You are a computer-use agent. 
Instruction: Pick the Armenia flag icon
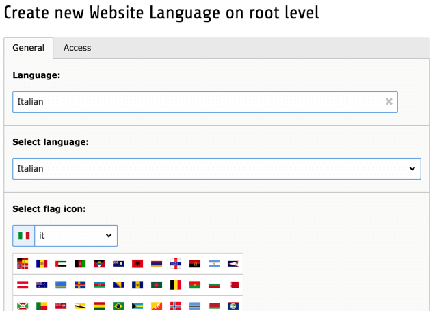(157, 264)
